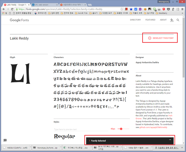
Task: Click the page vertical scrollbar thumb
Action: [184, 47]
